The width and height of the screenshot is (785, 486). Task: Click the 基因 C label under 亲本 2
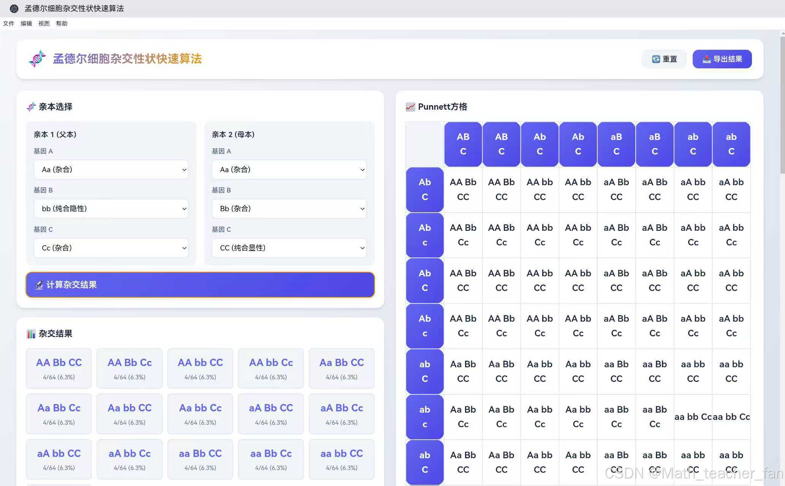point(222,229)
